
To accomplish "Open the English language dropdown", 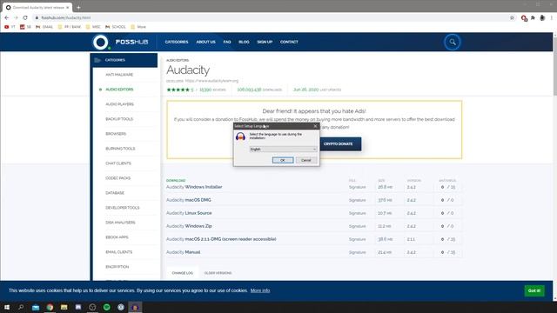I will (283, 149).
